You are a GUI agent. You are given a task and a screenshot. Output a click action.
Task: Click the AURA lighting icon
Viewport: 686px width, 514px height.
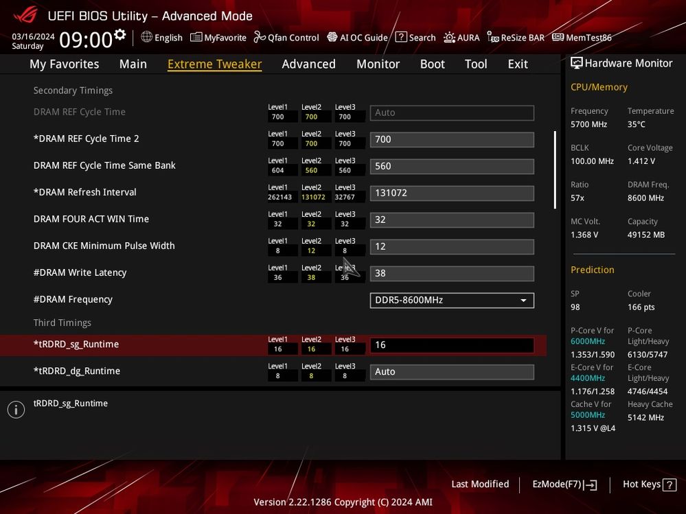tap(449, 38)
